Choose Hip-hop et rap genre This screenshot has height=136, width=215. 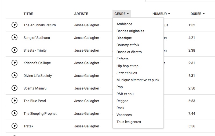click(x=127, y=66)
